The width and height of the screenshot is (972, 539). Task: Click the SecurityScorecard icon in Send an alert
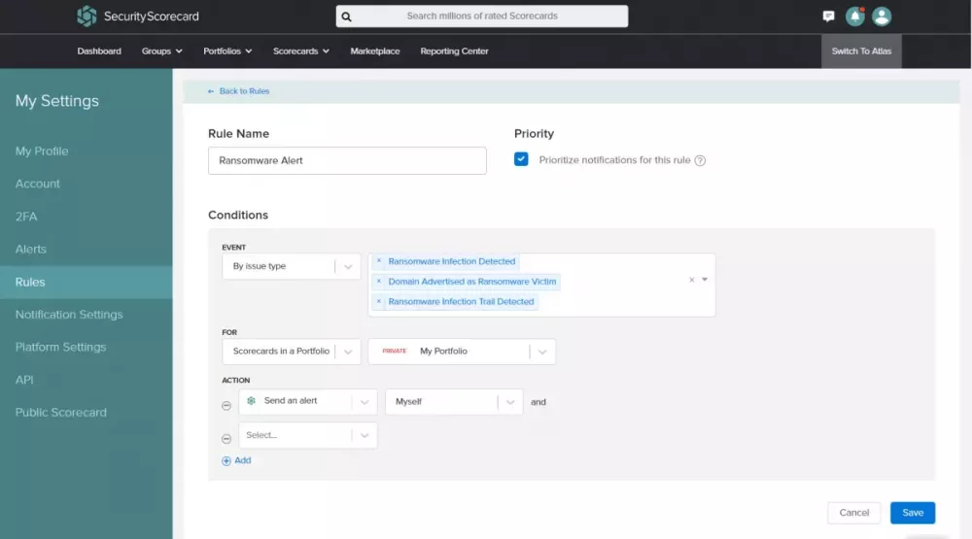click(x=251, y=401)
